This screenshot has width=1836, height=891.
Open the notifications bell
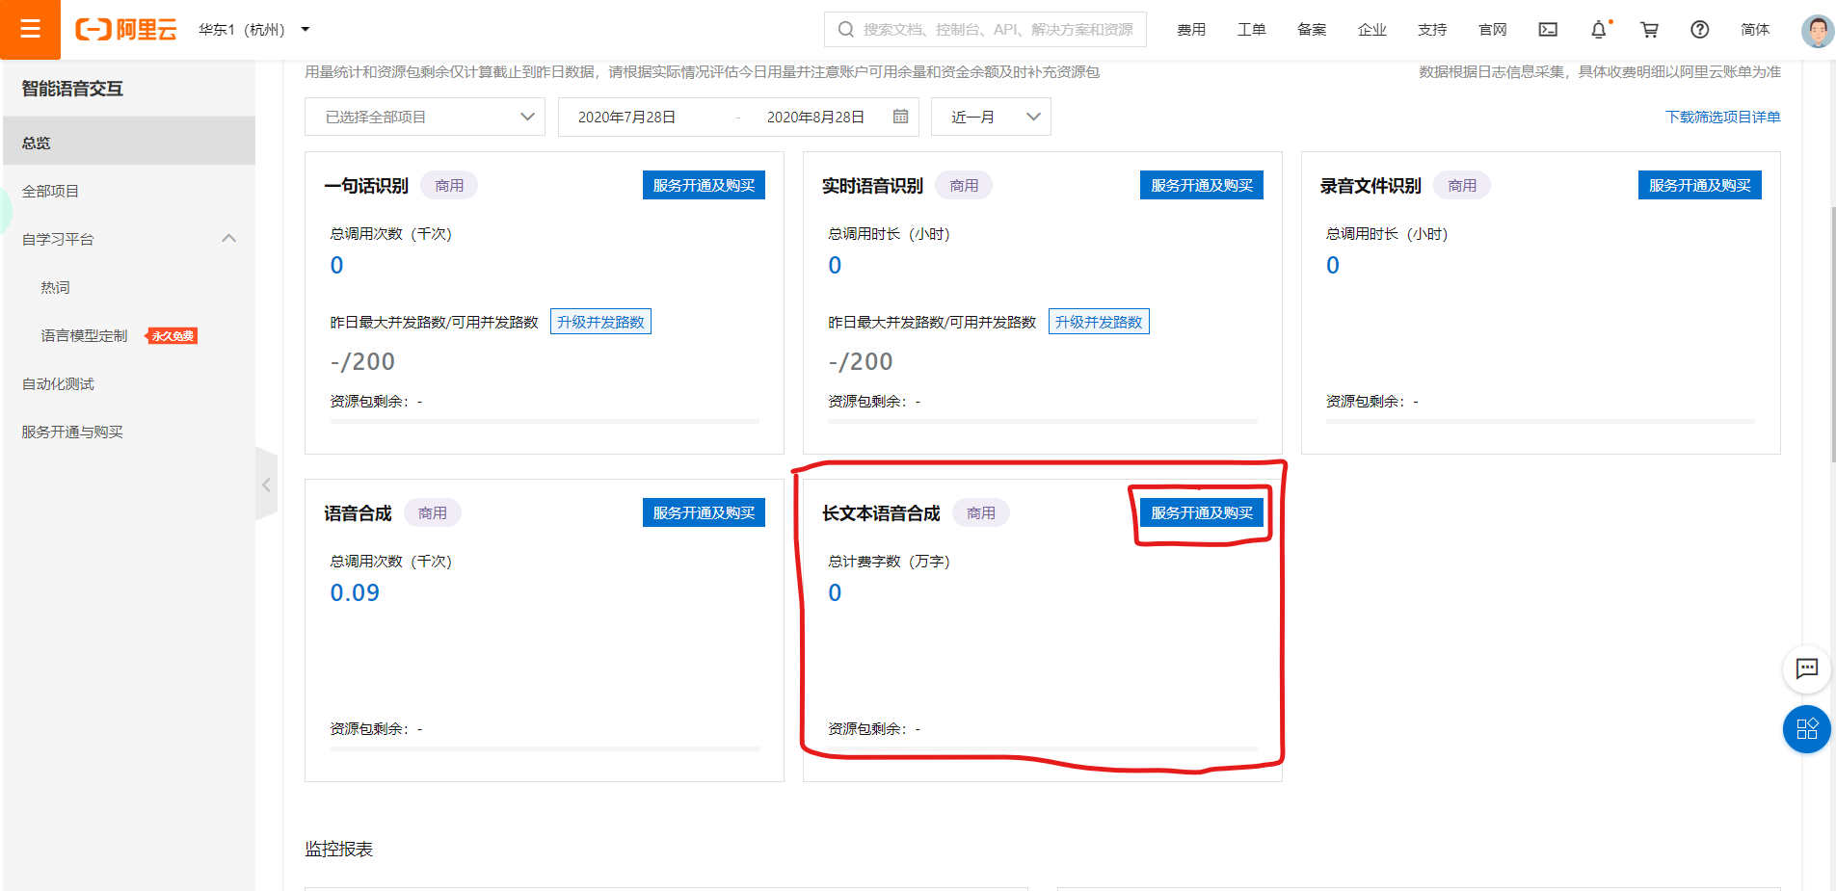(1599, 30)
